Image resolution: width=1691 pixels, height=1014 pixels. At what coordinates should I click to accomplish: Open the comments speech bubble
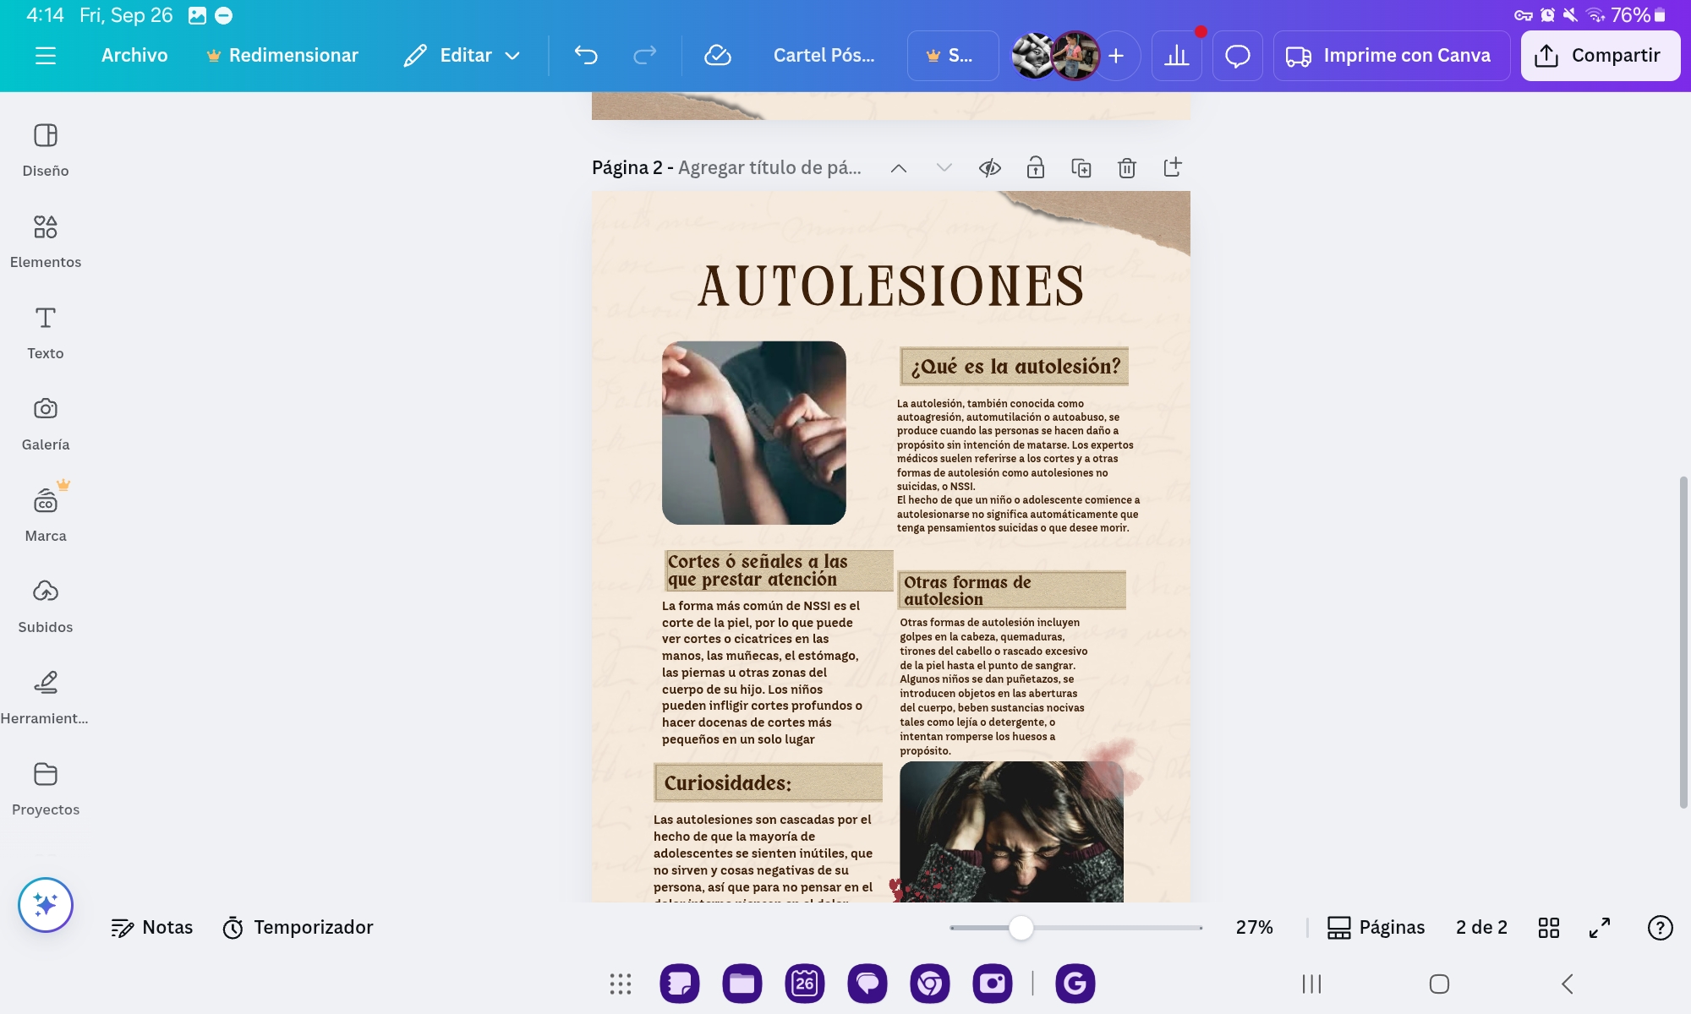pos(1237,56)
